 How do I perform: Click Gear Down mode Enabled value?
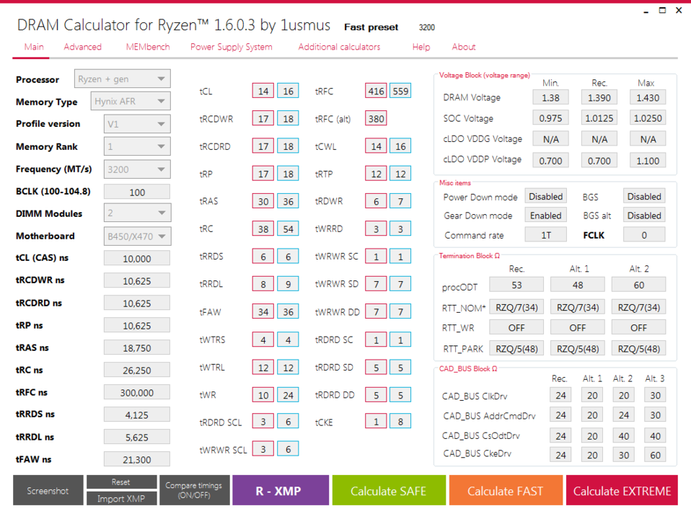pyautogui.click(x=545, y=216)
